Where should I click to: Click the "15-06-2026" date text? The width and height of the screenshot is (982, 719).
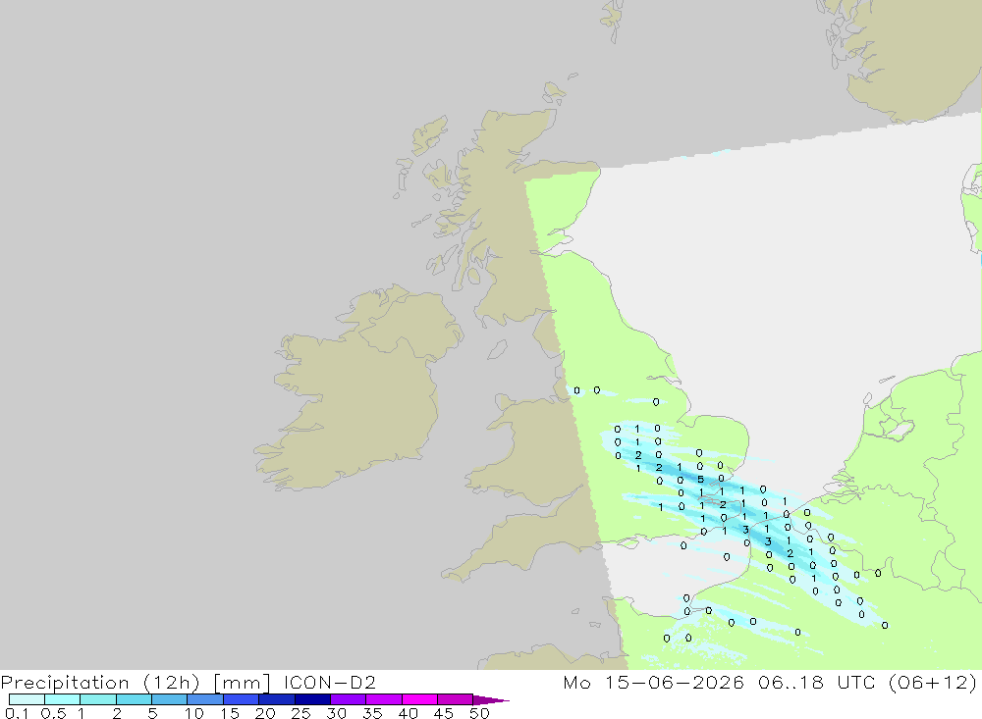[x=676, y=682]
